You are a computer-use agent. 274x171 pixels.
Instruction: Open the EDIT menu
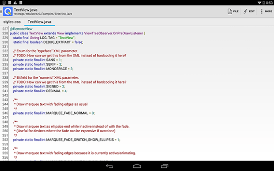pyautogui.click(x=249, y=11)
